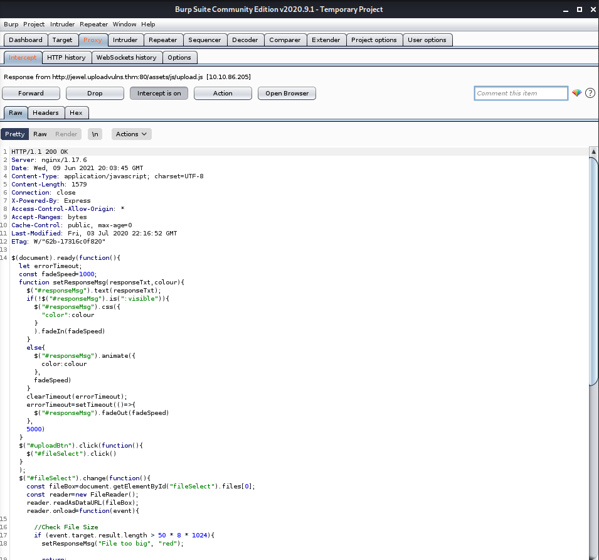
Task: Forward the intercepted response
Action: [x=31, y=94]
